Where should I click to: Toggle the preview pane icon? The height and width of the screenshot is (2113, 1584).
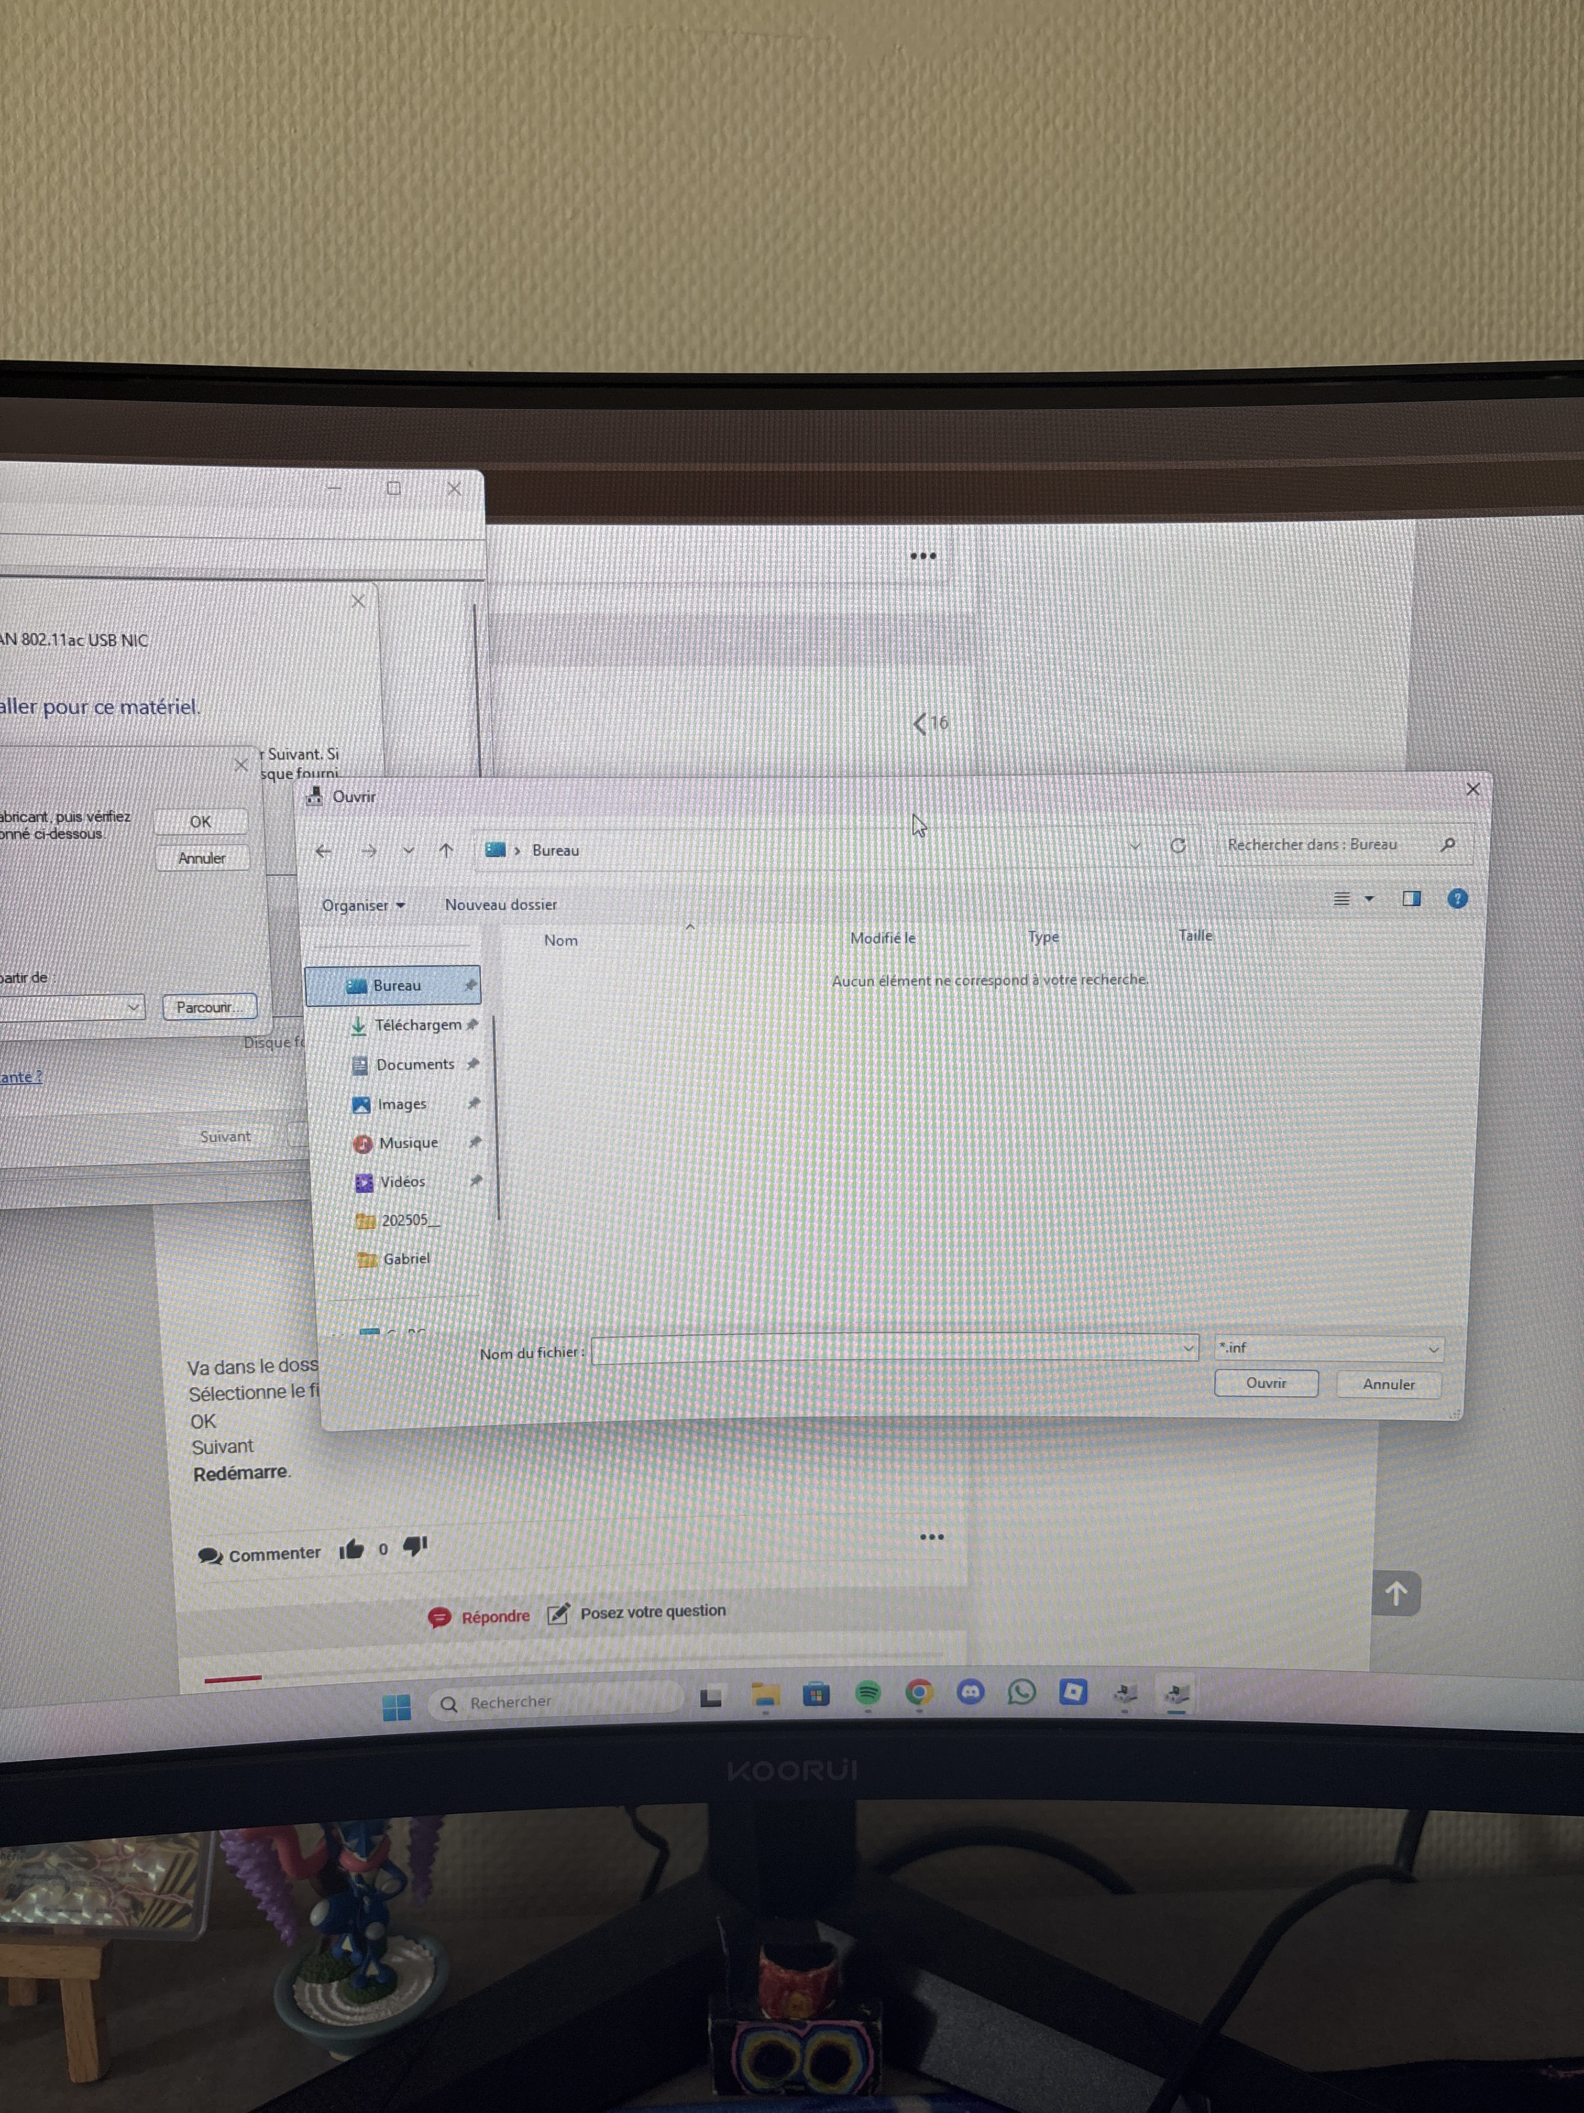pos(1411,898)
